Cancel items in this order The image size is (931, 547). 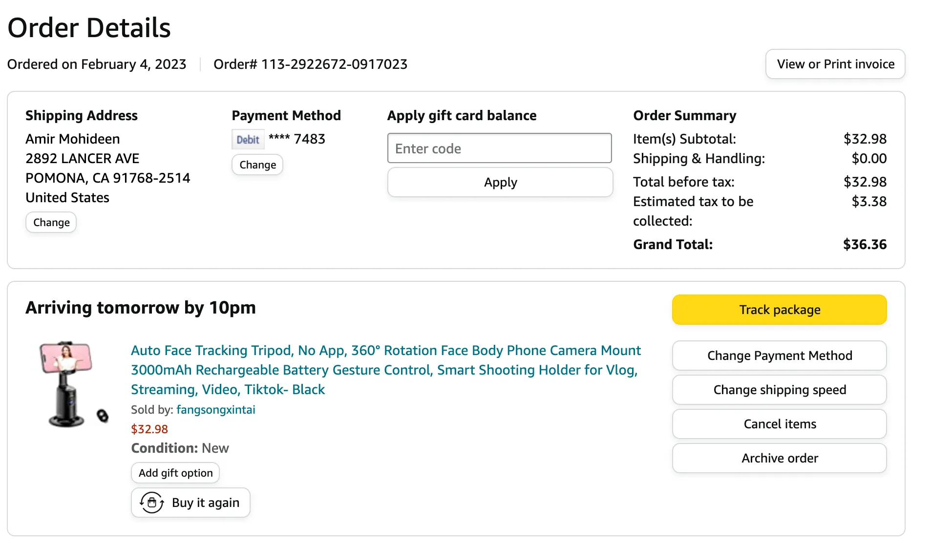click(x=779, y=424)
